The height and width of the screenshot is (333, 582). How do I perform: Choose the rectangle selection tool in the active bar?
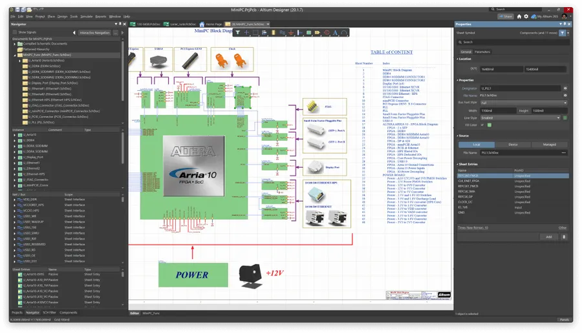click(255, 33)
